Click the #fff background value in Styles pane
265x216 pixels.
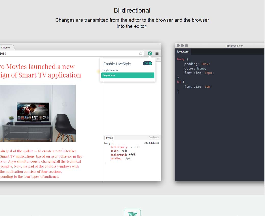coord(132,155)
